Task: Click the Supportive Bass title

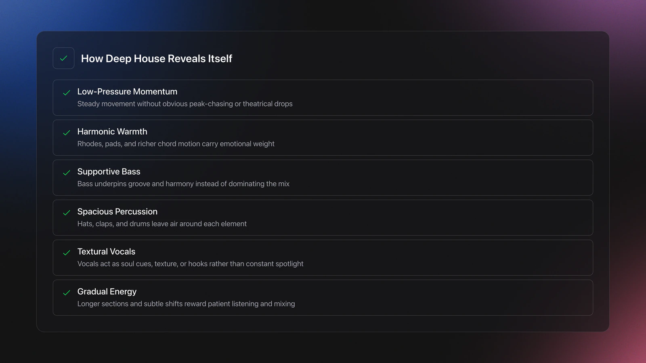Action: [109, 171]
